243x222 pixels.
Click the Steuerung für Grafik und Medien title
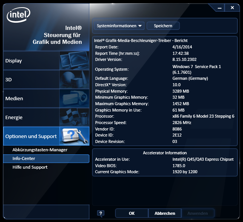[x=57, y=38]
